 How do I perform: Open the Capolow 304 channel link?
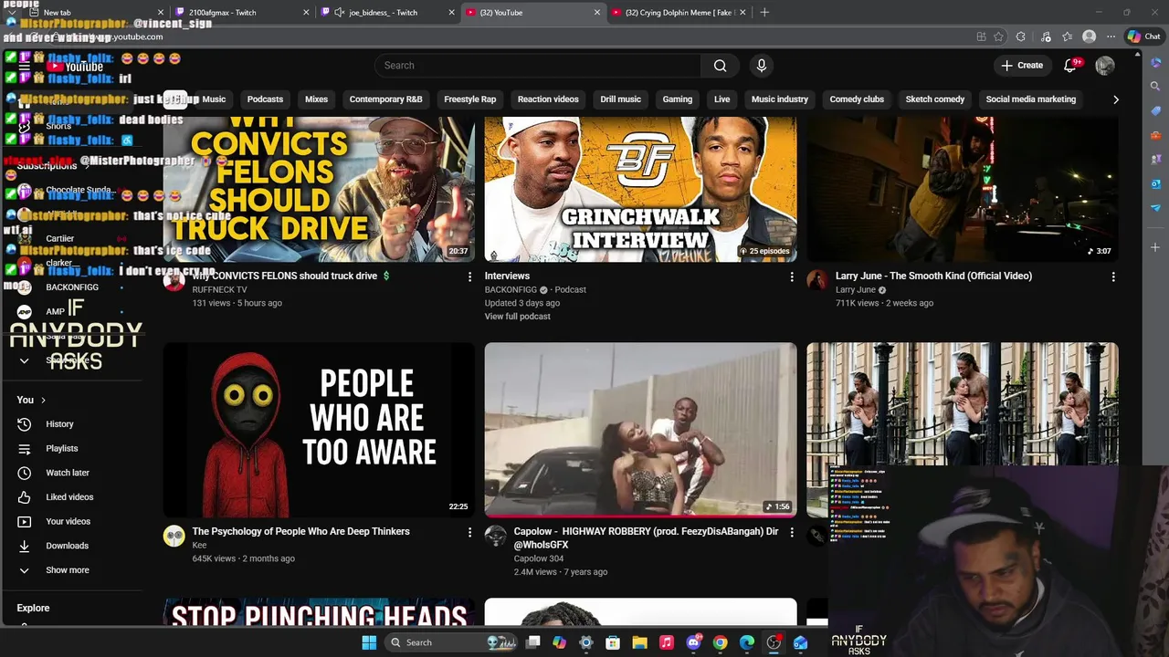pos(539,558)
